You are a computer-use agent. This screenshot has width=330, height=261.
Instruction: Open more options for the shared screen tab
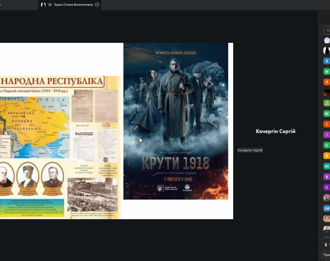[97, 4]
